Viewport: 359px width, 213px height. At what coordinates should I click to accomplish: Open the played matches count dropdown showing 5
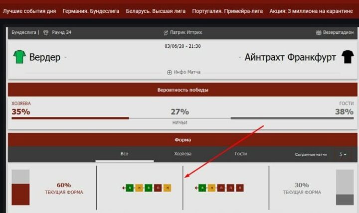(x=343, y=154)
